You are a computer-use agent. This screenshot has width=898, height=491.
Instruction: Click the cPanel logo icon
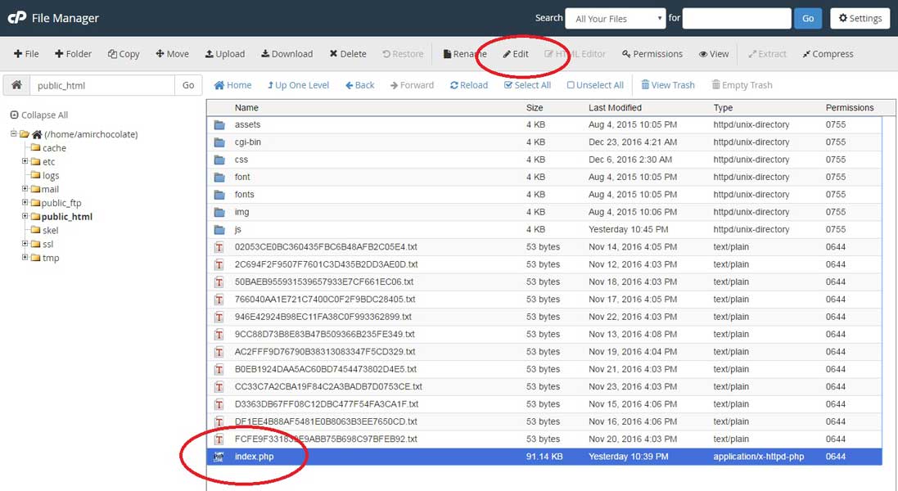[16, 18]
